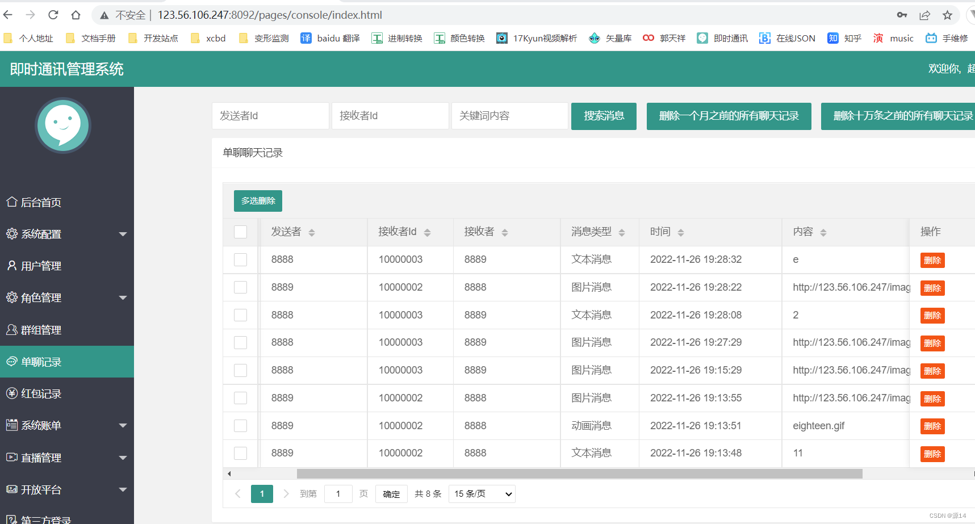This screenshot has height=524, width=975.
Task: Delete the message with content 'e'
Action: pos(932,260)
